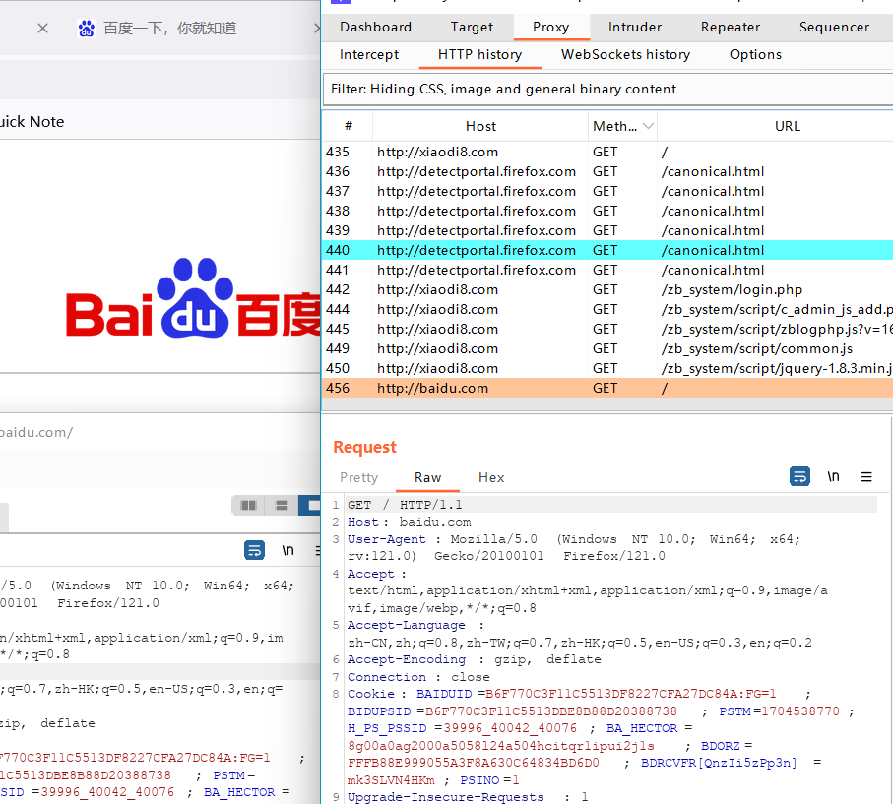Select the HTTP history sub-tab
The height and width of the screenshot is (804, 893).
point(479,55)
